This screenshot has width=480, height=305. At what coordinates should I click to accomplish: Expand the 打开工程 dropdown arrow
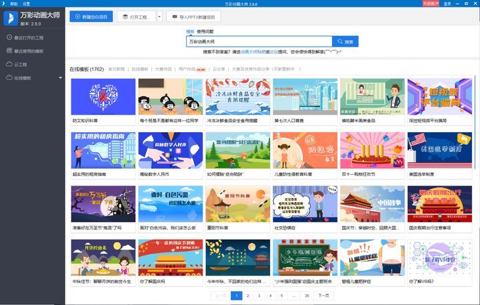point(159,17)
